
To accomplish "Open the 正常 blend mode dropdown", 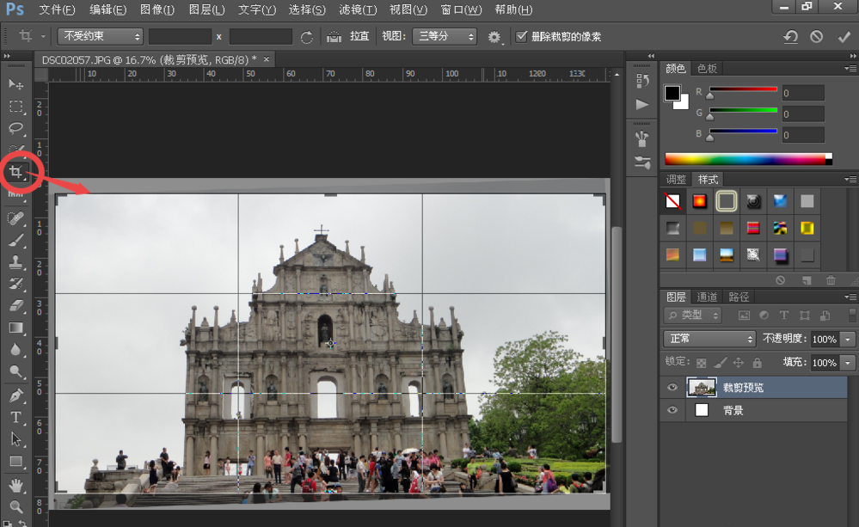I will tap(709, 339).
